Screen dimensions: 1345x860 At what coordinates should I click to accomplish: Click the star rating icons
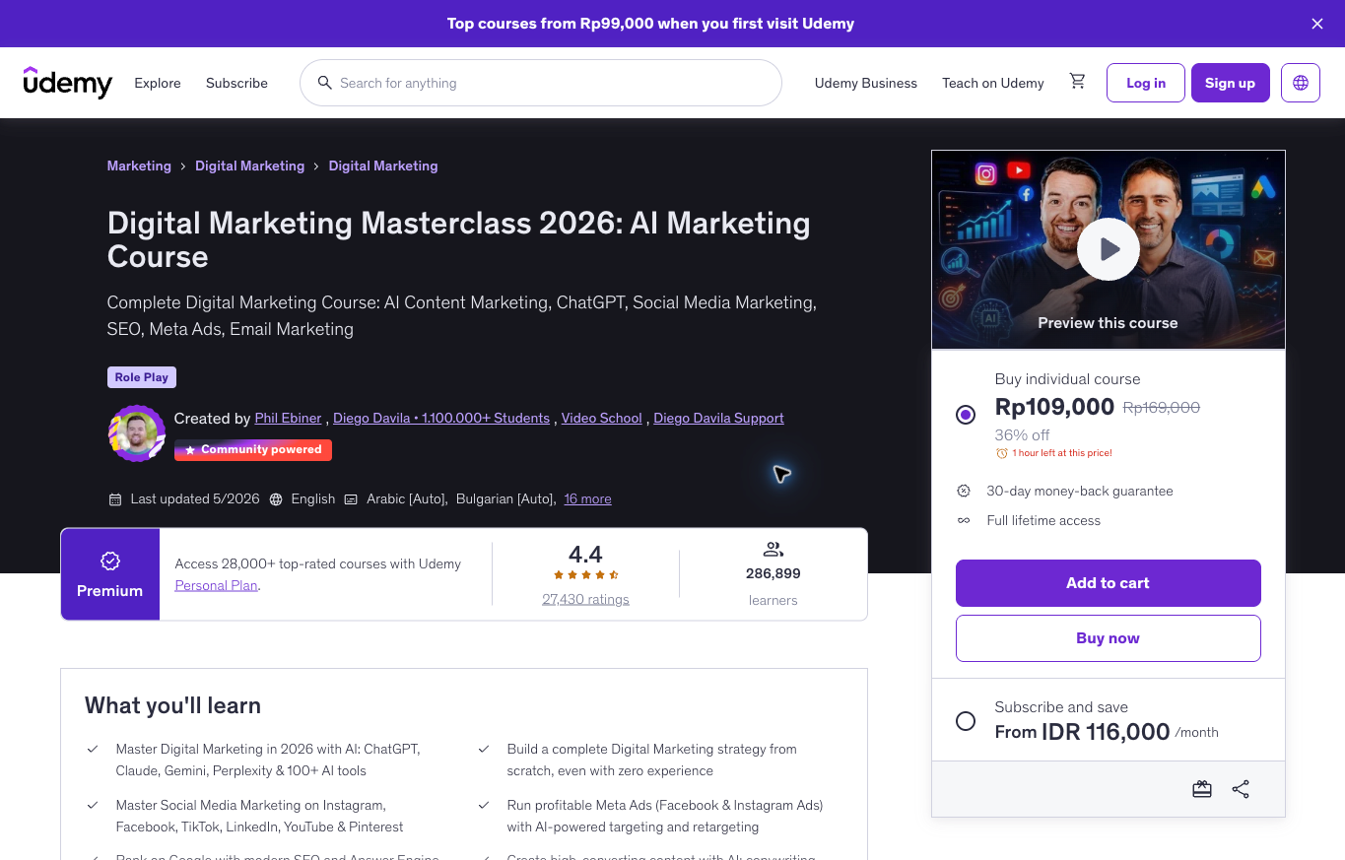(x=585, y=575)
